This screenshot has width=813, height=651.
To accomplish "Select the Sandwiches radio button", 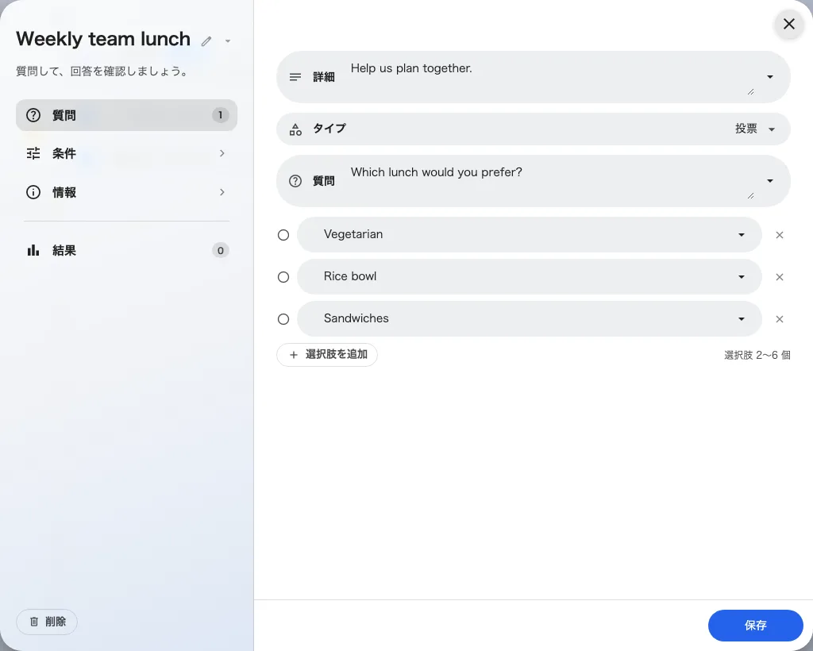I will [x=283, y=319].
